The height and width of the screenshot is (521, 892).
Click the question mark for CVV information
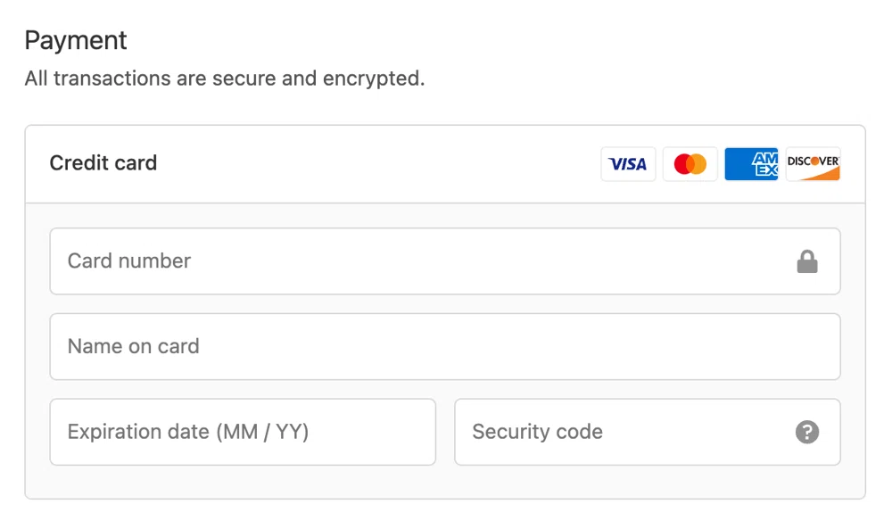coord(807,432)
